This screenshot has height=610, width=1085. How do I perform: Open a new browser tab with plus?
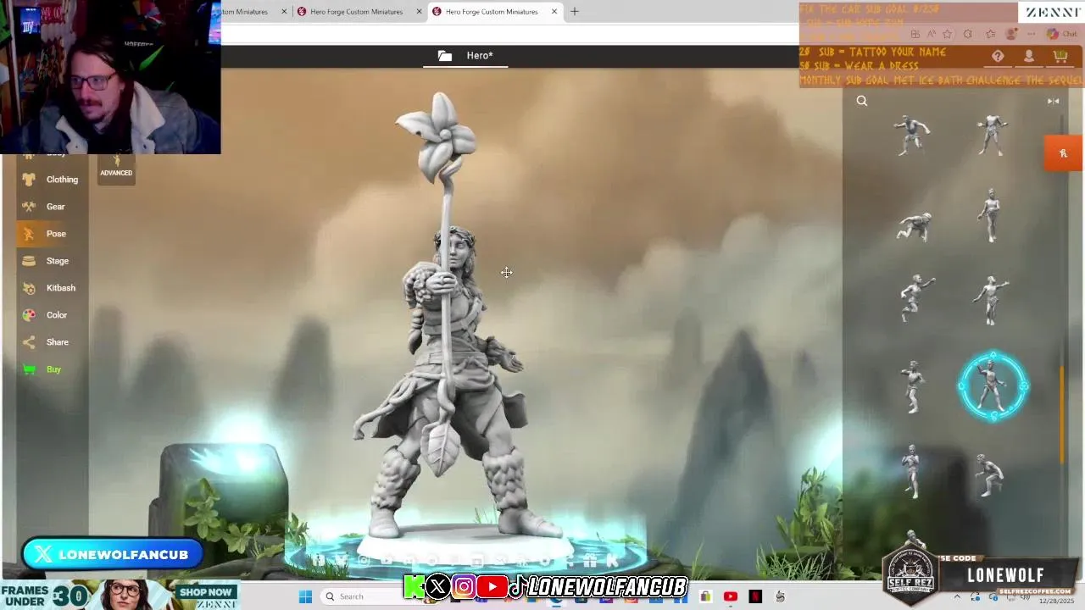[575, 12]
